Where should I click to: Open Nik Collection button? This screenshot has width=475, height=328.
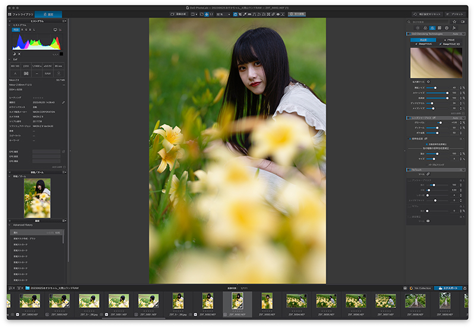click(420, 288)
